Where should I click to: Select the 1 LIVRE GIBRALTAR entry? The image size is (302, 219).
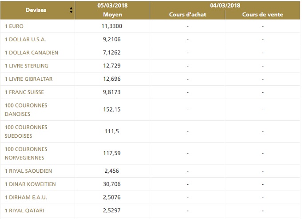28,79
